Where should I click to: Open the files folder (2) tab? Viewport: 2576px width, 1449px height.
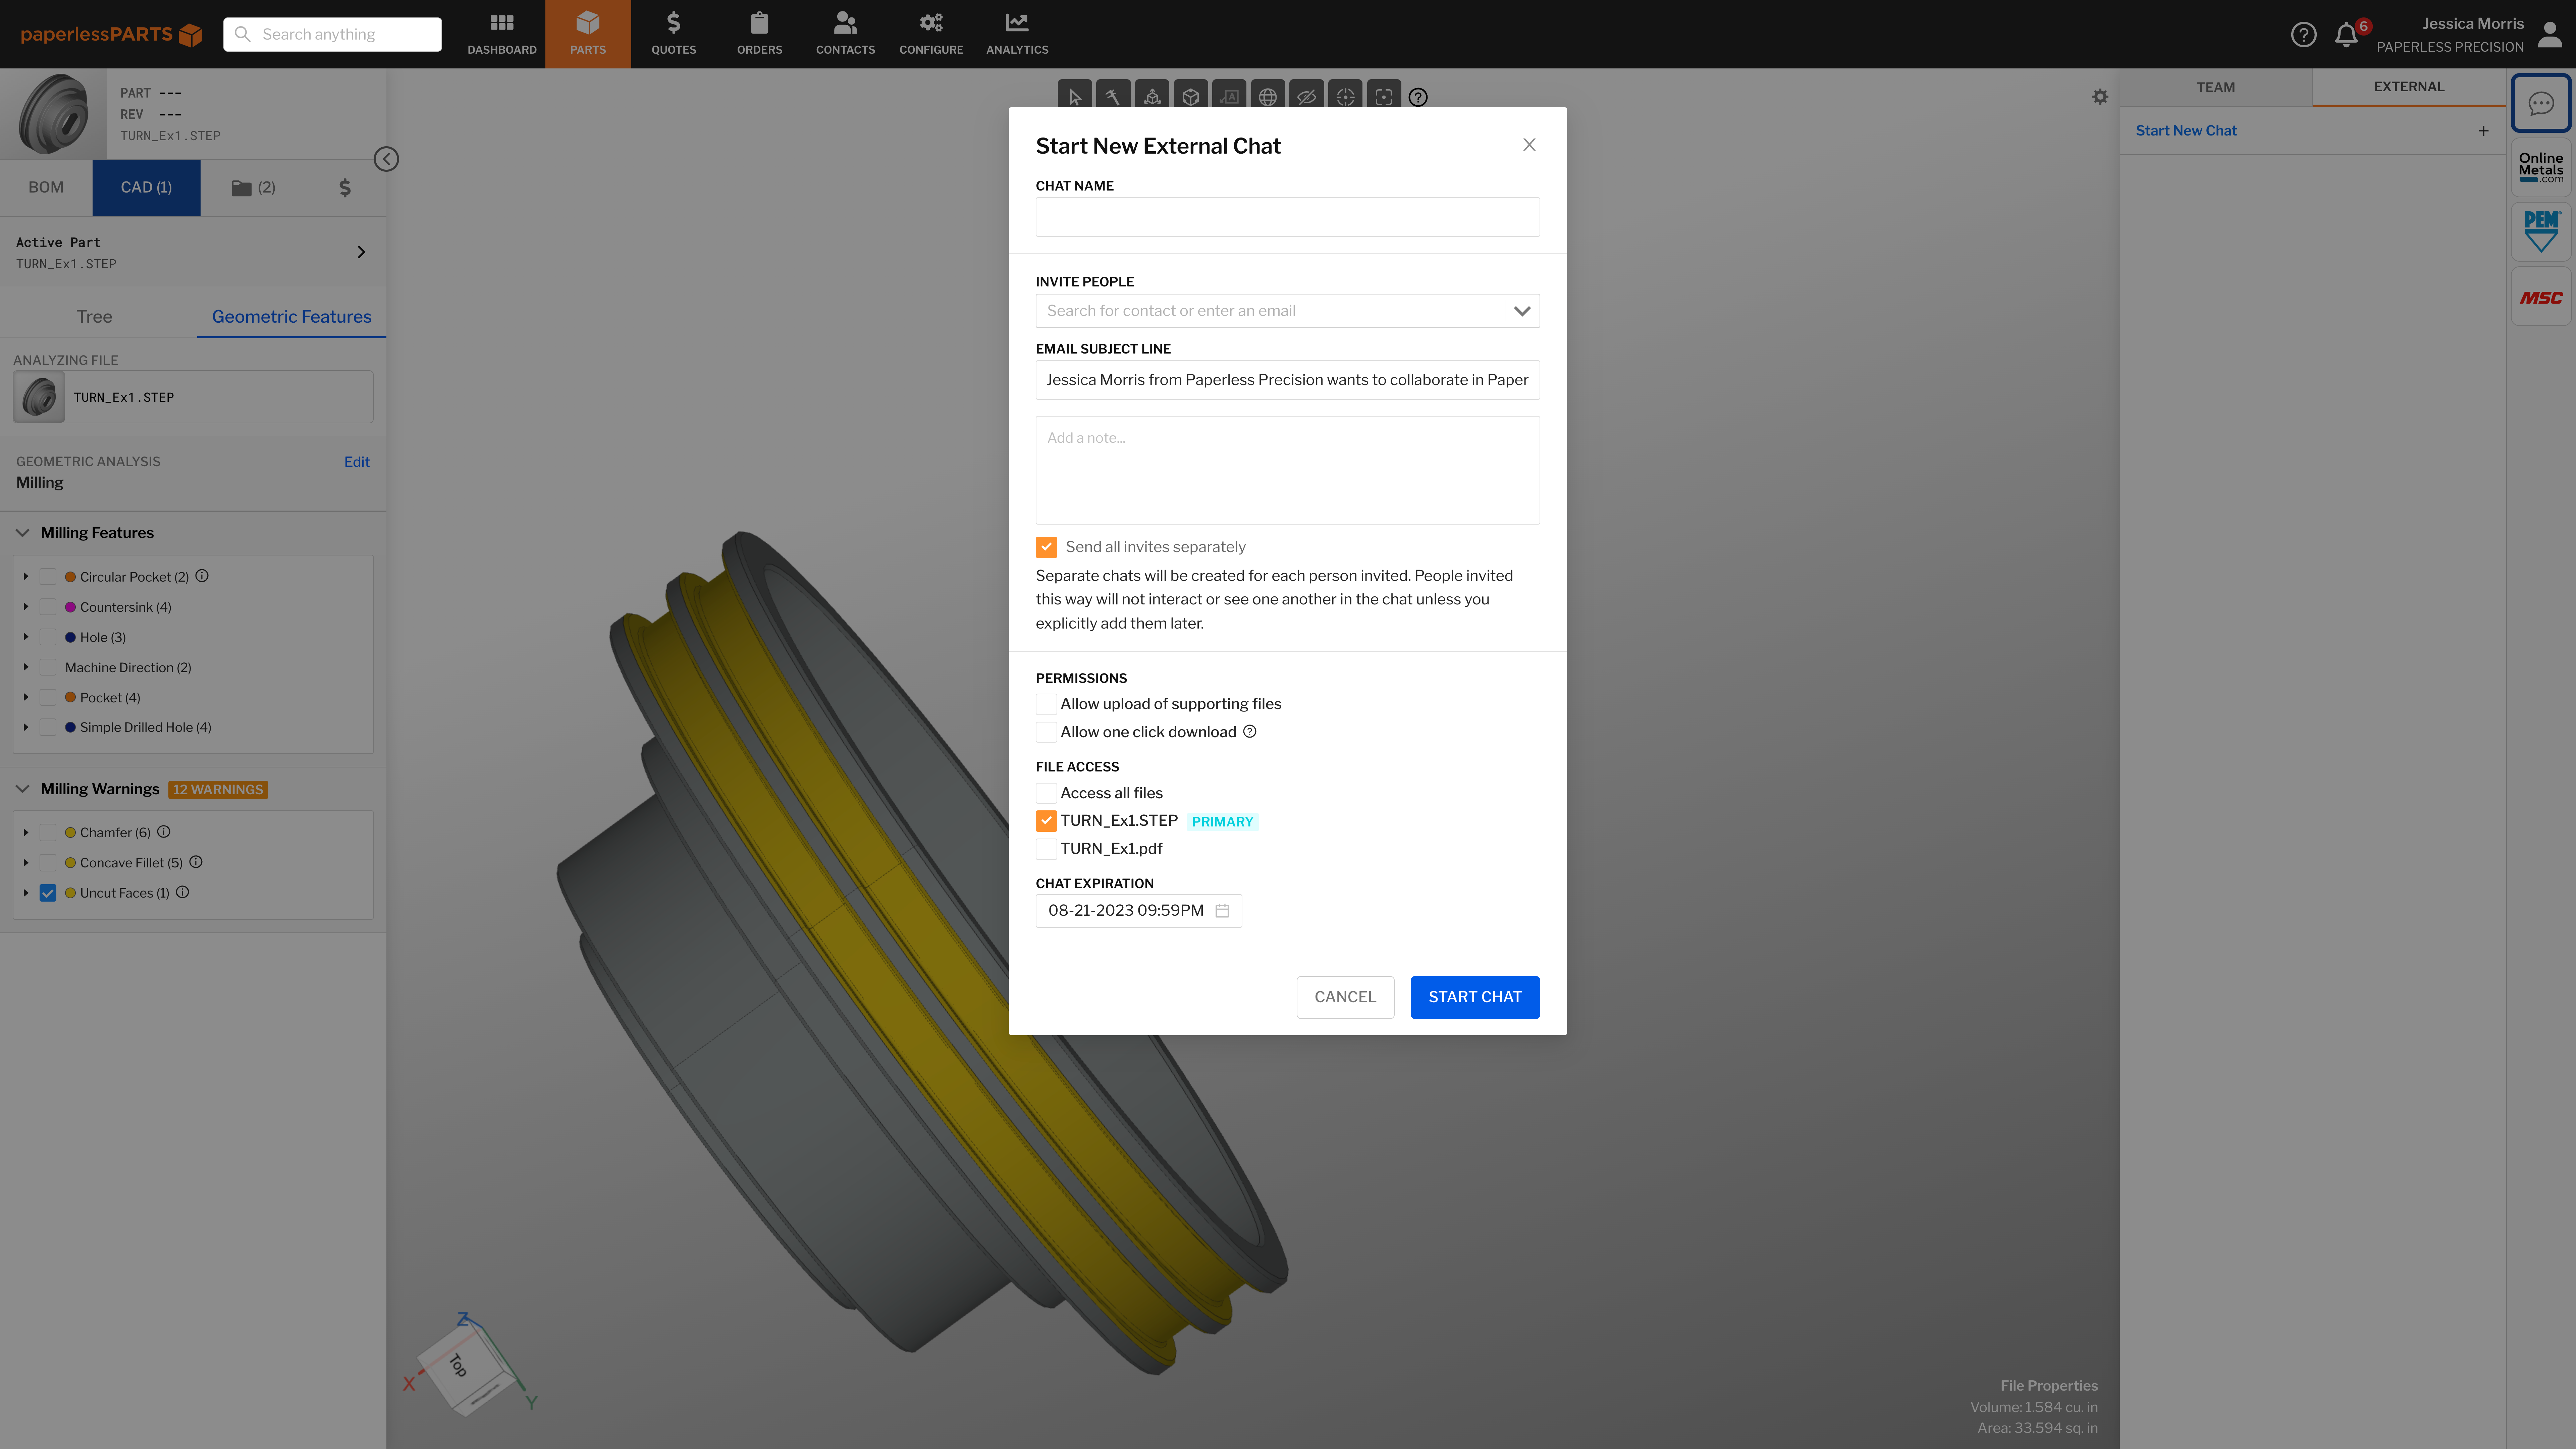[254, 187]
